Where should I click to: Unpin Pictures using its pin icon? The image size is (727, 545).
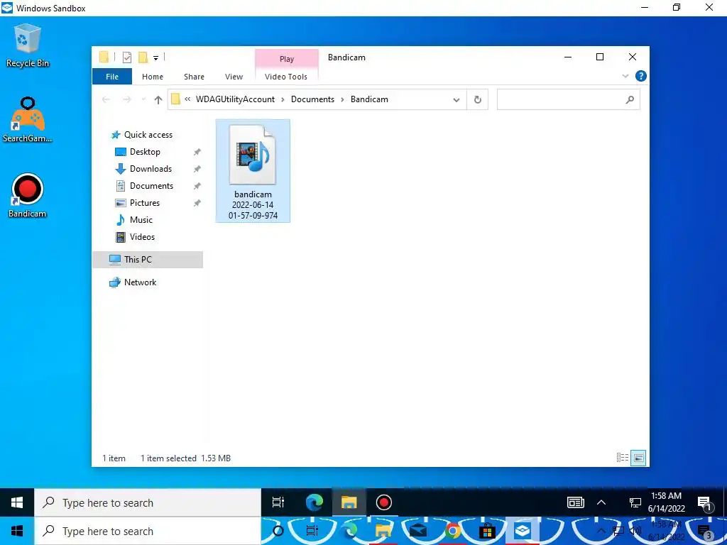coord(197,203)
